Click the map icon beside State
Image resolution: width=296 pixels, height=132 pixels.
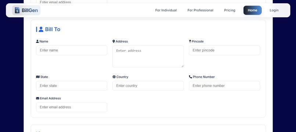(x=38, y=77)
